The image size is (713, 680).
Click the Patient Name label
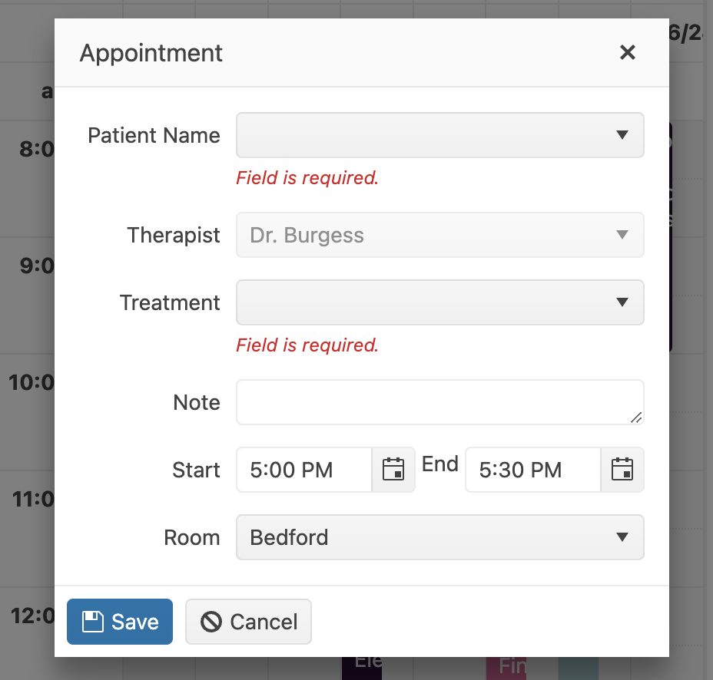tap(154, 135)
